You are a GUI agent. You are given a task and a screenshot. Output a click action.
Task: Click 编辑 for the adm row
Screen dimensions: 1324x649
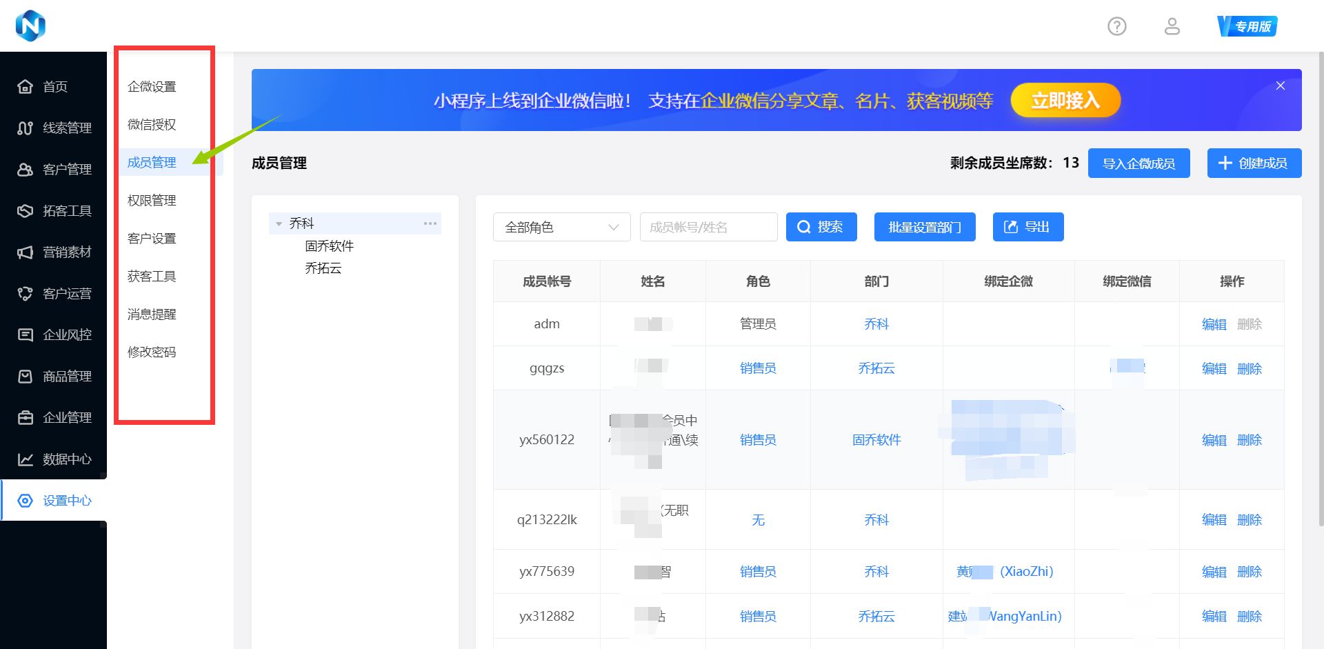point(1214,324)
